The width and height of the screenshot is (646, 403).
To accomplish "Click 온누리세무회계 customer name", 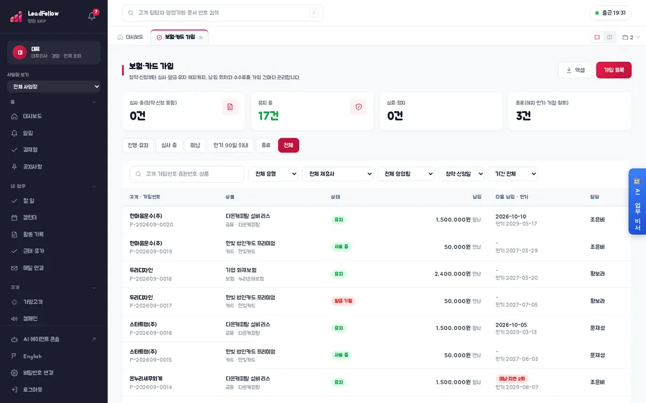I will pos(146,378).
